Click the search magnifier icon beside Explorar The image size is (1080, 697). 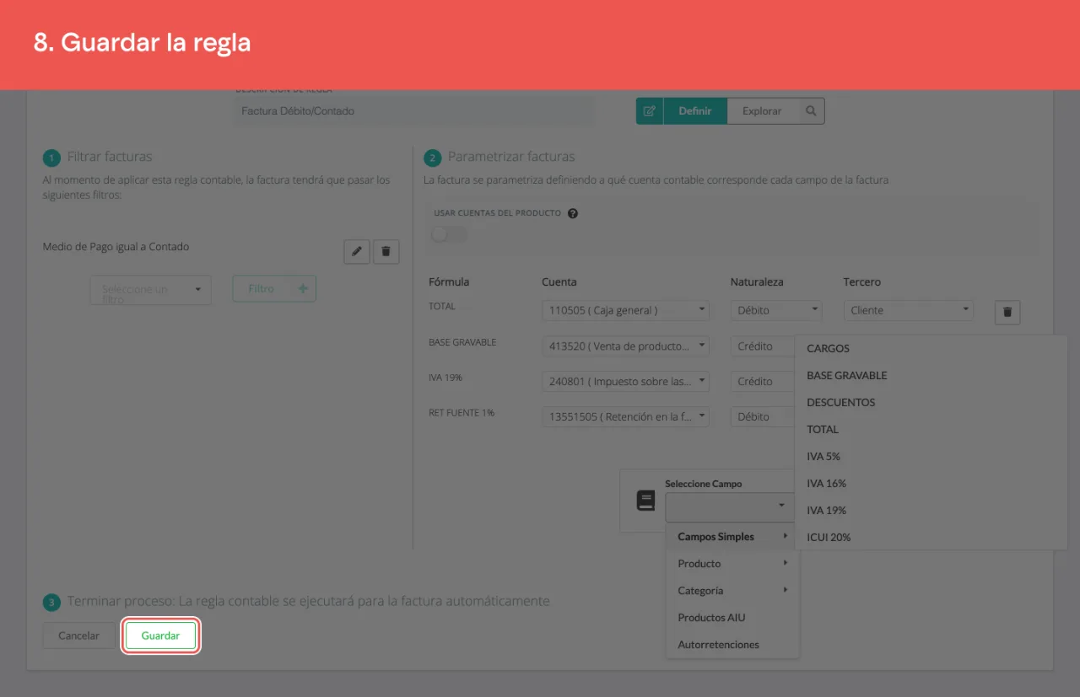pyautogui.click(x=811, y=110)
